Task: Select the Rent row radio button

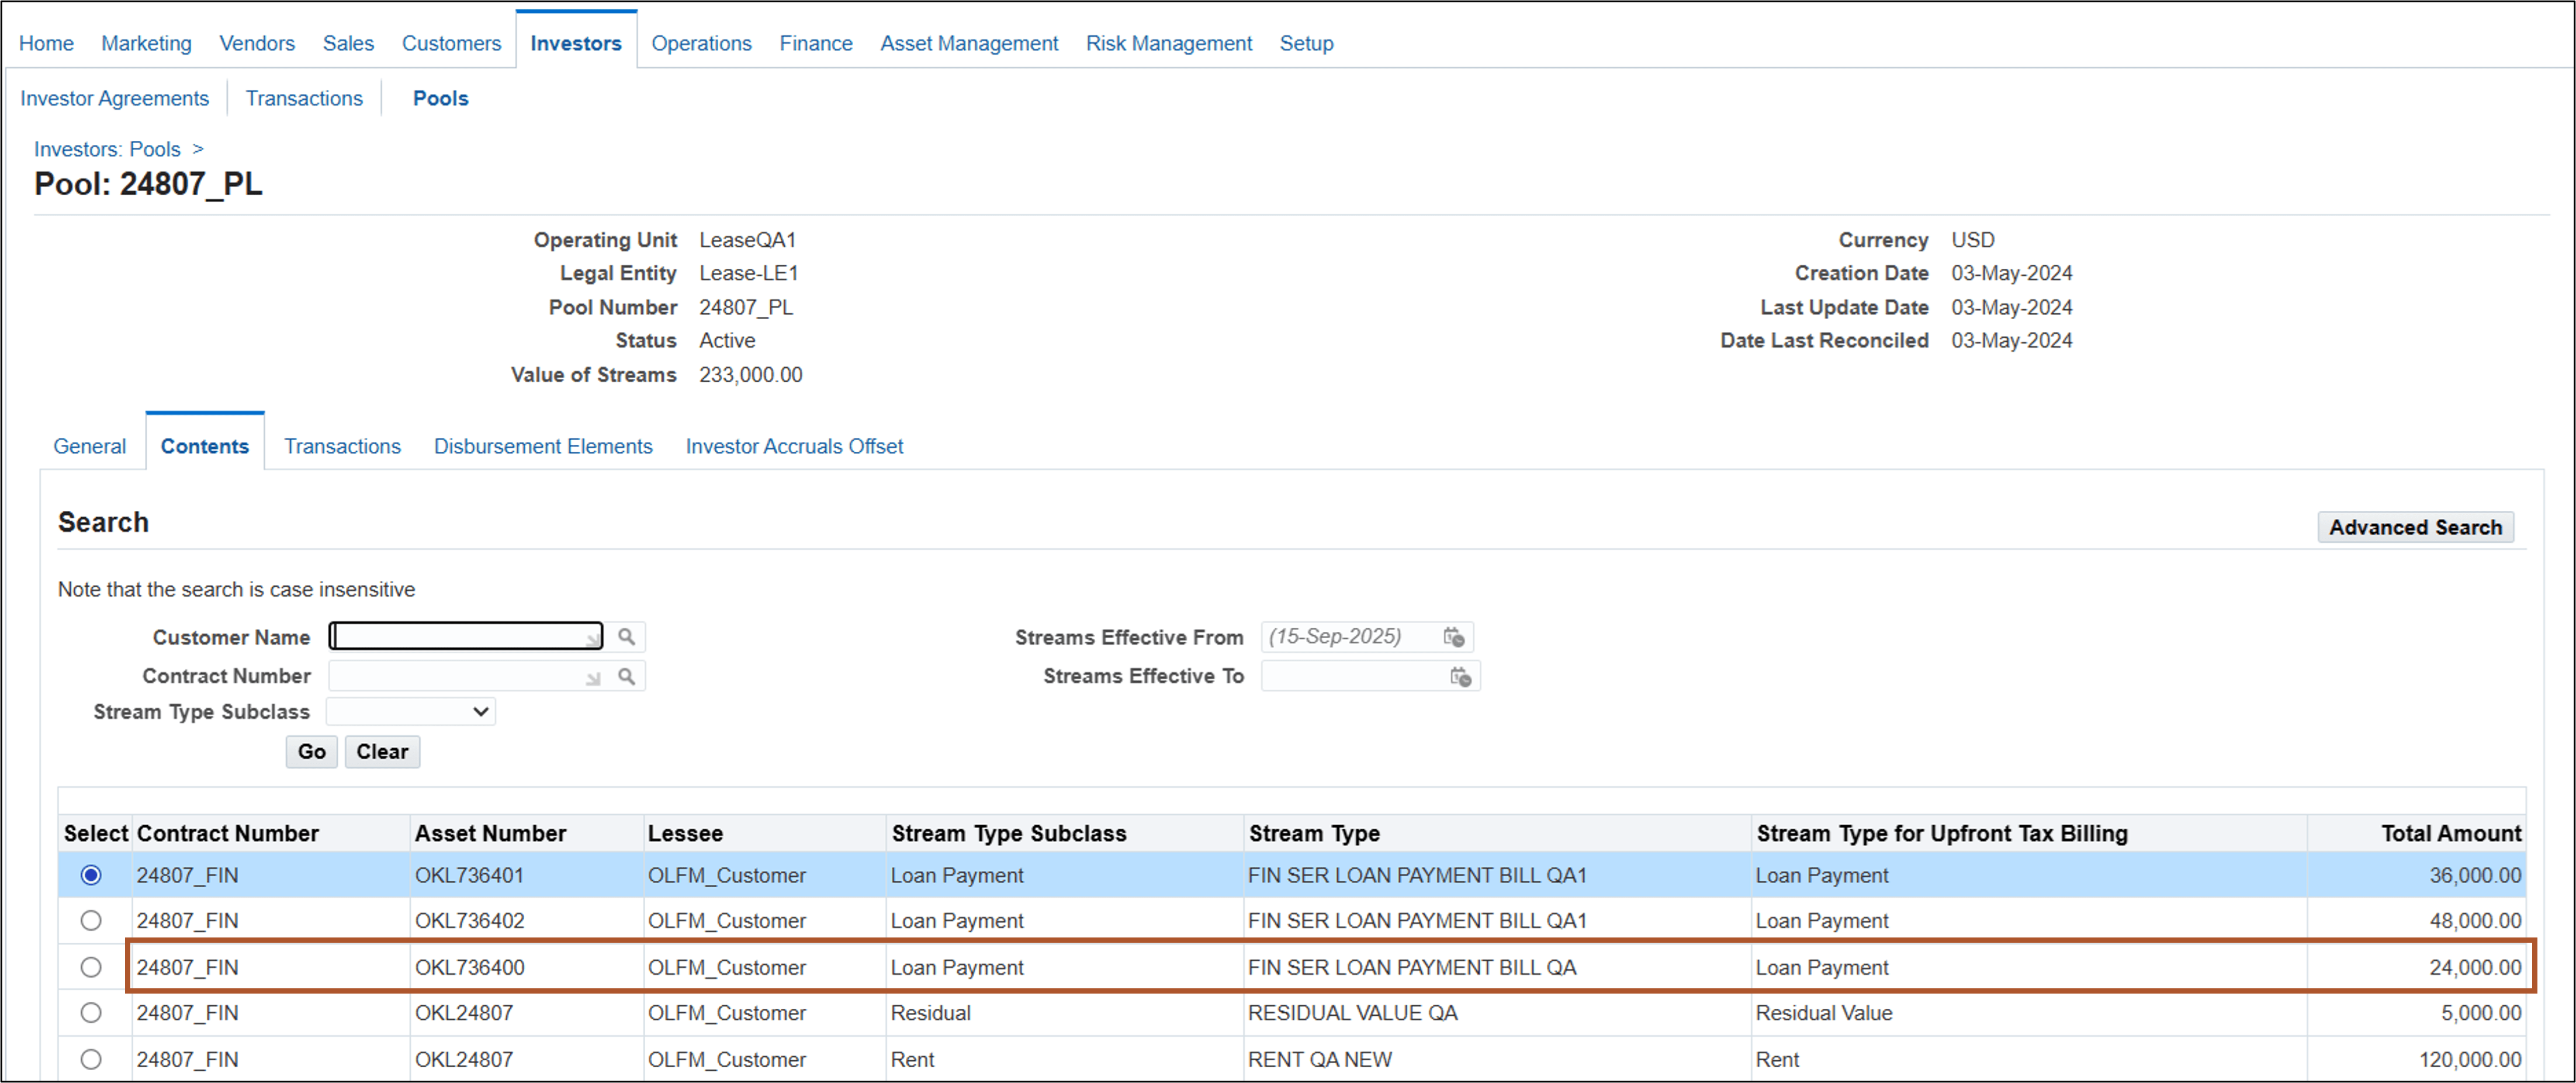Action: point(91,1059)
